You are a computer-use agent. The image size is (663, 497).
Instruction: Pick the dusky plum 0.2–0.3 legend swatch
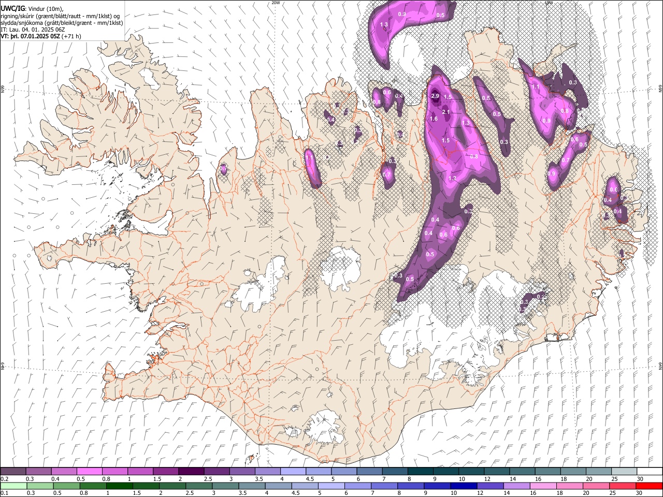click(x=13, y=471)
